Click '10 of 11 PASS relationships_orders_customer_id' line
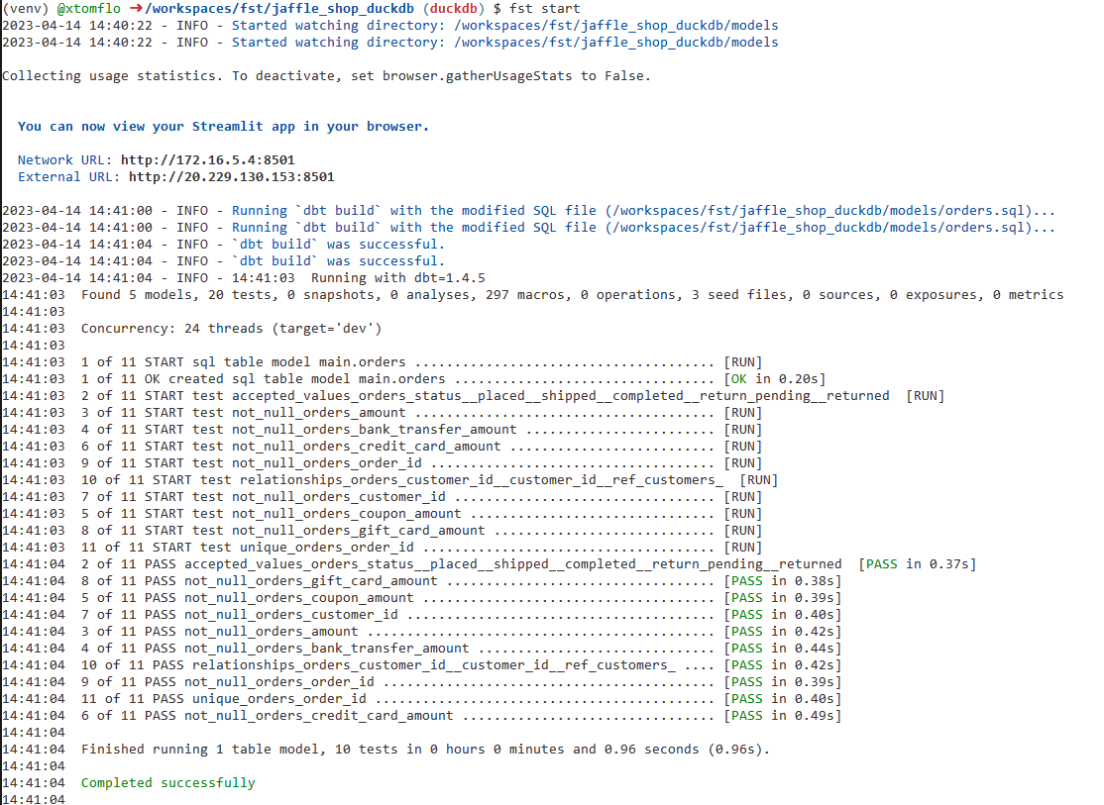The image size is (1104, 805). click(x=379, y=664)
